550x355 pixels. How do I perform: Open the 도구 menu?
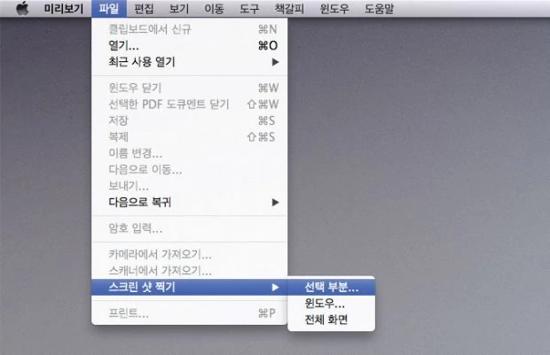[x=249, y=8]
